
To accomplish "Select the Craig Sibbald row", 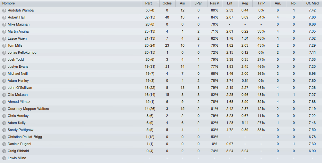I will tap(161, 151).
